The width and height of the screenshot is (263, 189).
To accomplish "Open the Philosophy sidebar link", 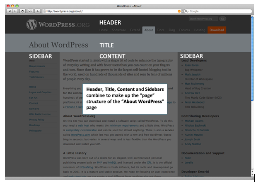I will [x=35, y=130].
